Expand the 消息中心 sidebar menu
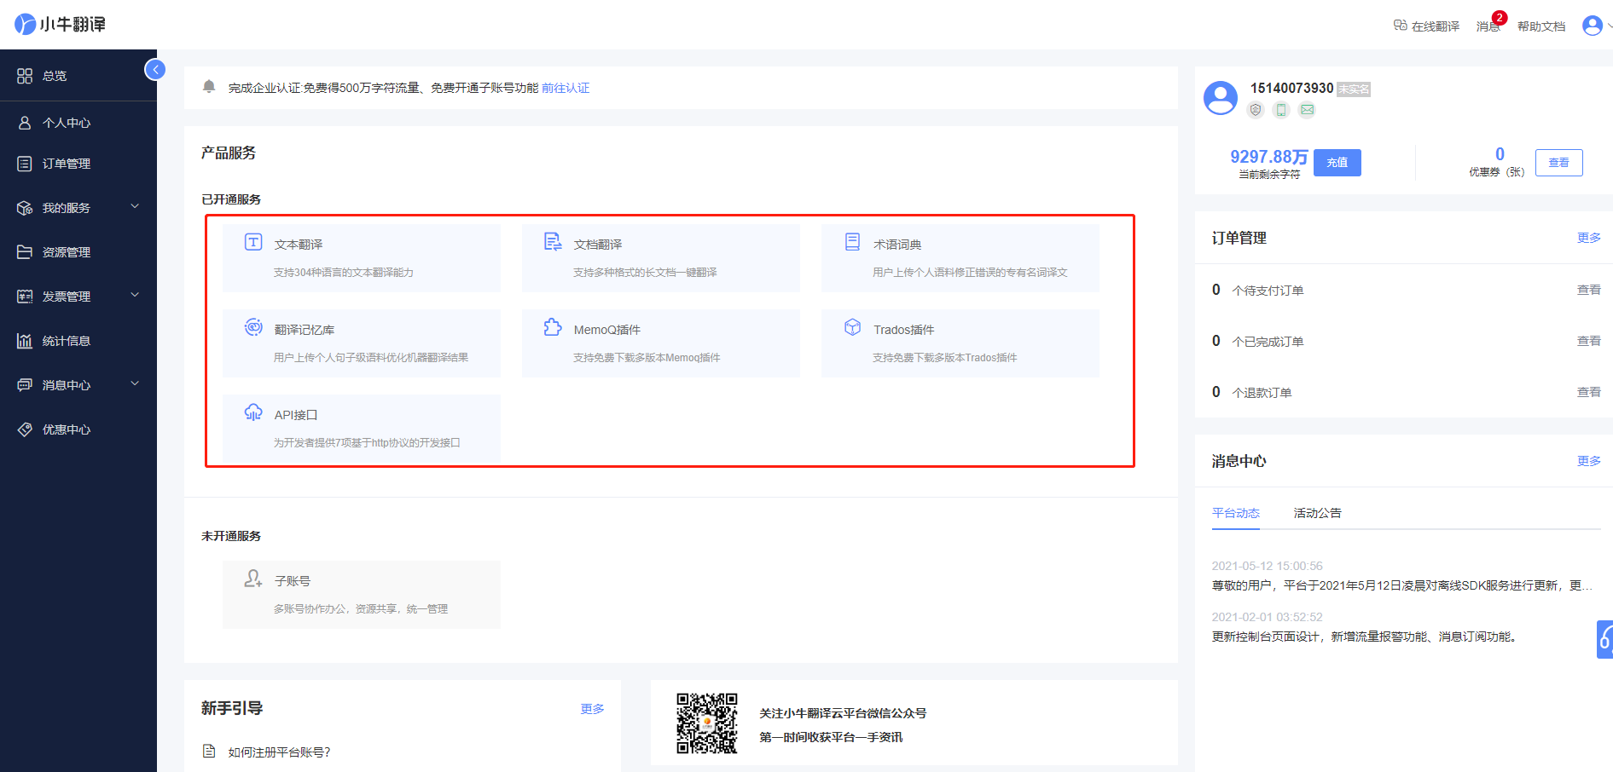The image size is (1613, 772). 134,384
